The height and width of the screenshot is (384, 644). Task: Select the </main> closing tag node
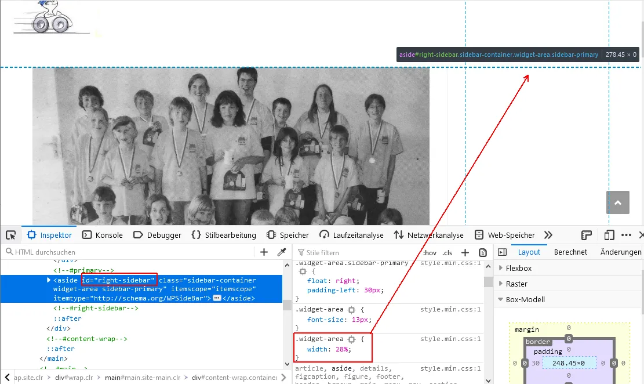(x=53, y=358)
